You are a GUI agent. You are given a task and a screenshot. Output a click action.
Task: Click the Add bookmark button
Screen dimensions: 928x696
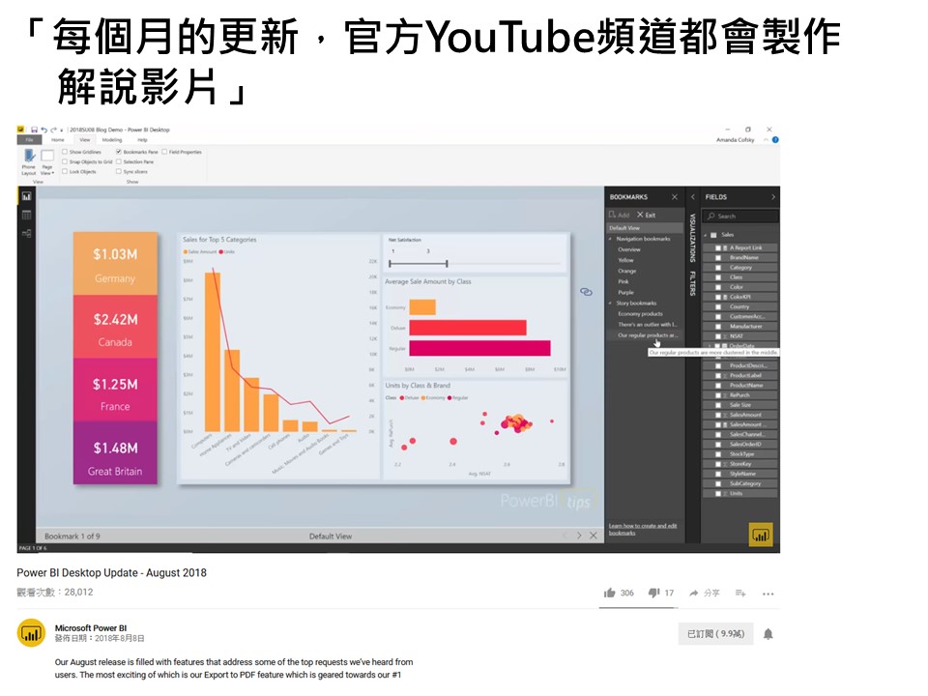(x=619, y=215)
